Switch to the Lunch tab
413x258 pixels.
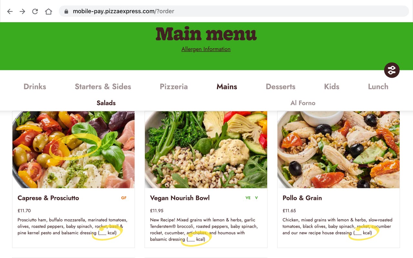click(x=378, y=86)
